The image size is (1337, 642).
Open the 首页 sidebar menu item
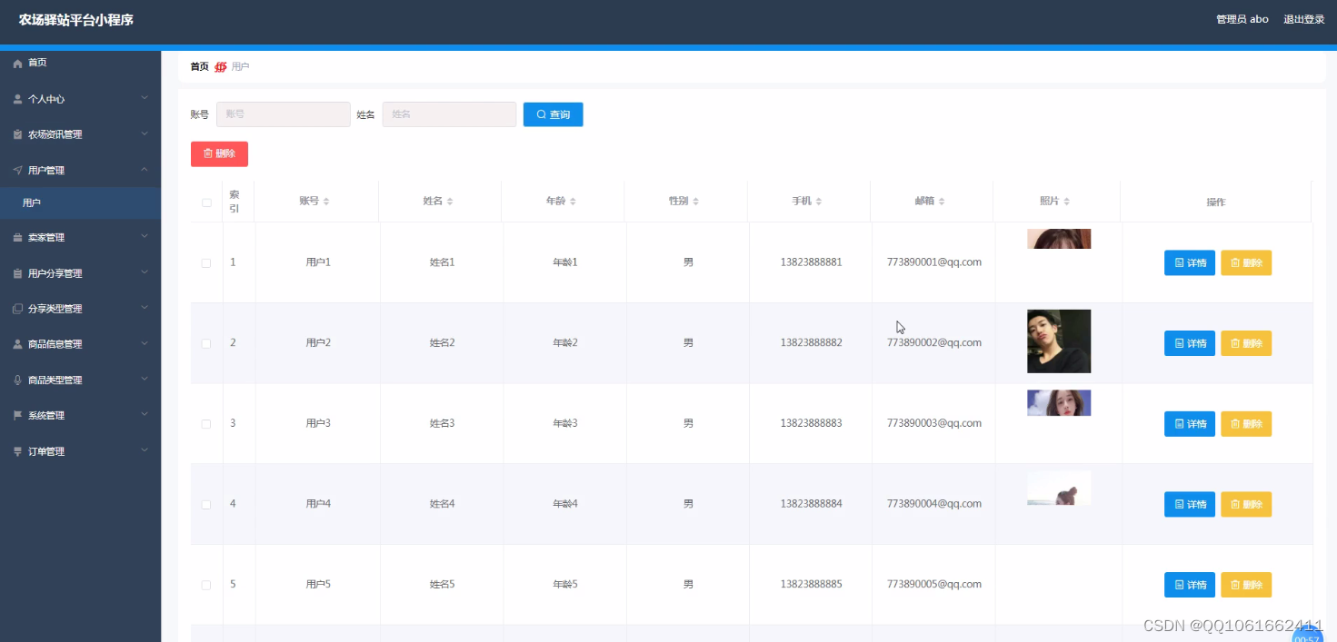tap(80, 64)
